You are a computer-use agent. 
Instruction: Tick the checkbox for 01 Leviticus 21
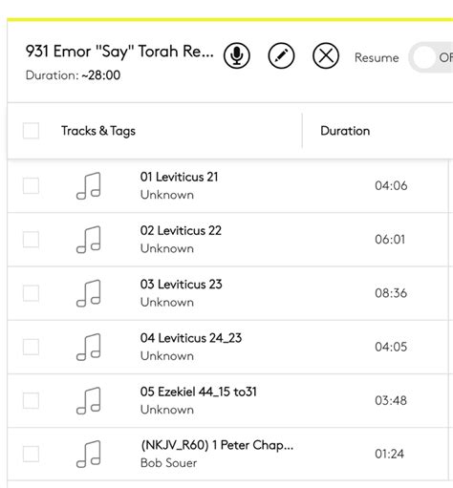point(32,185)
